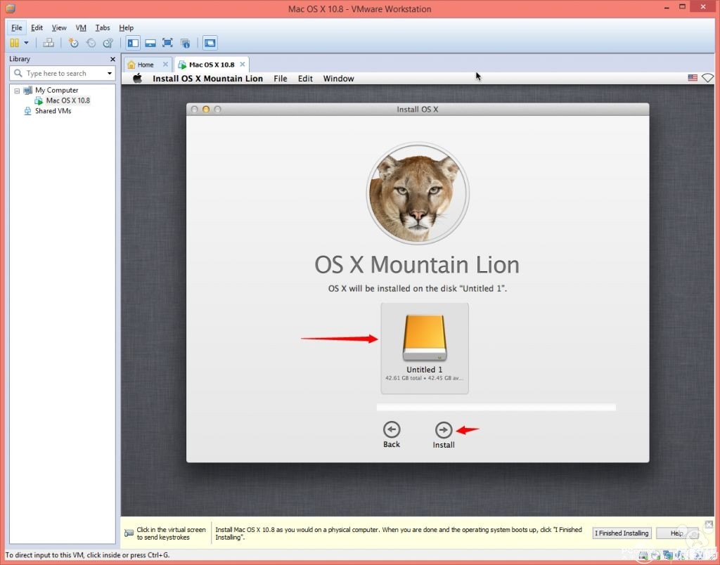Open VMware Help menu

[x=127, y=27]
